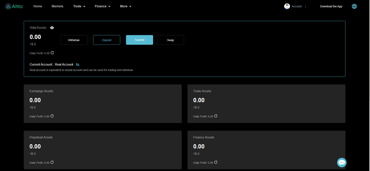Expand the More dropdown menu
Screen dimensions: 370x171
coord(125,6)
